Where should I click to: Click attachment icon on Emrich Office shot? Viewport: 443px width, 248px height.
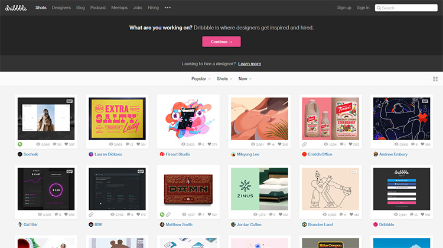(304, 144)
